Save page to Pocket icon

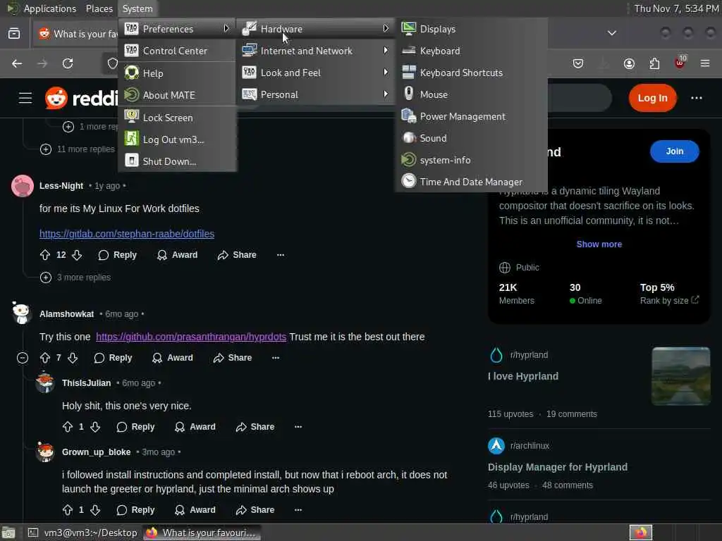pyautogui.click(x=578, y=63)
